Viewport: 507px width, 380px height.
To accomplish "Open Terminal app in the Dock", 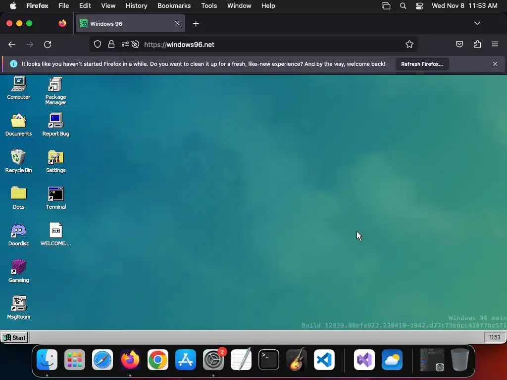I will pos(269,360).
